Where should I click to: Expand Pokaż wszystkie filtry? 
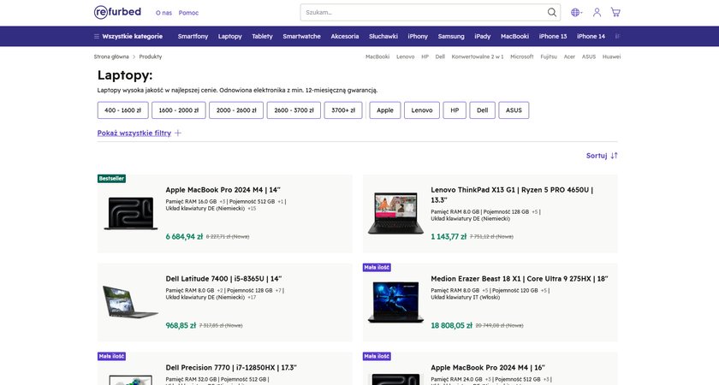click(140, 133)
